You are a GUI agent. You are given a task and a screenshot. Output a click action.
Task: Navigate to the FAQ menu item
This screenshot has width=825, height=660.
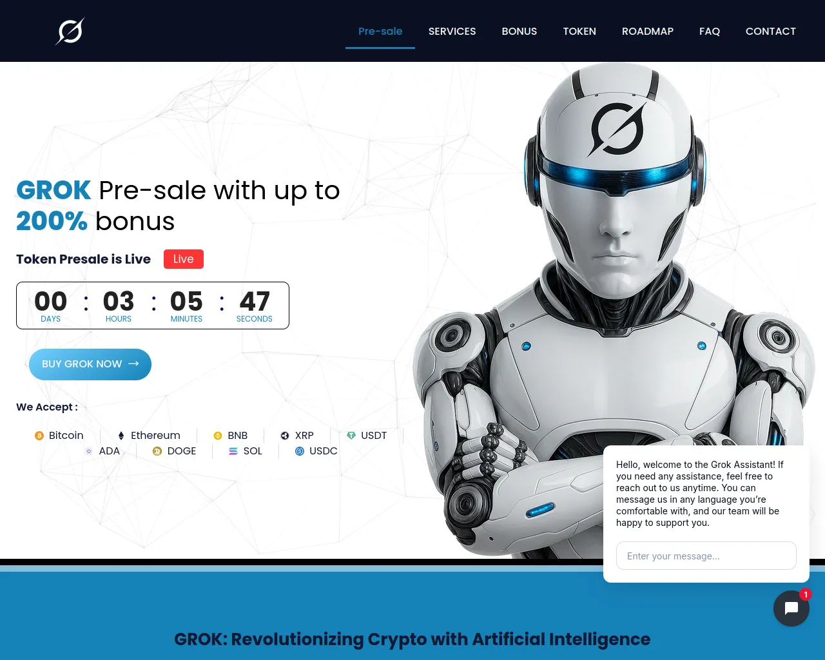point(710,31)
